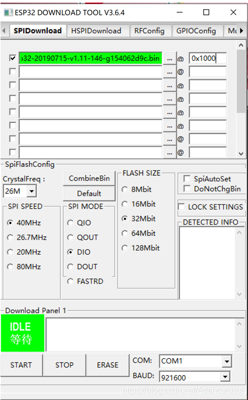Viewport: 248px width, 400px height.
Task: Open the COM port dropdown
Action: point(226,361)
